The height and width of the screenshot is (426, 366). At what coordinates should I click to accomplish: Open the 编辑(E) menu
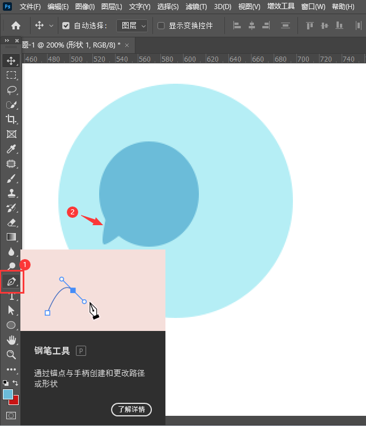[x=58, y=7]
